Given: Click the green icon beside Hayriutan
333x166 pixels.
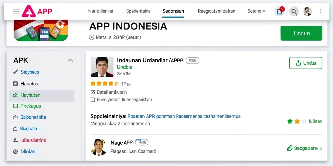Looking at the screenshot, I should click(16, 95).
